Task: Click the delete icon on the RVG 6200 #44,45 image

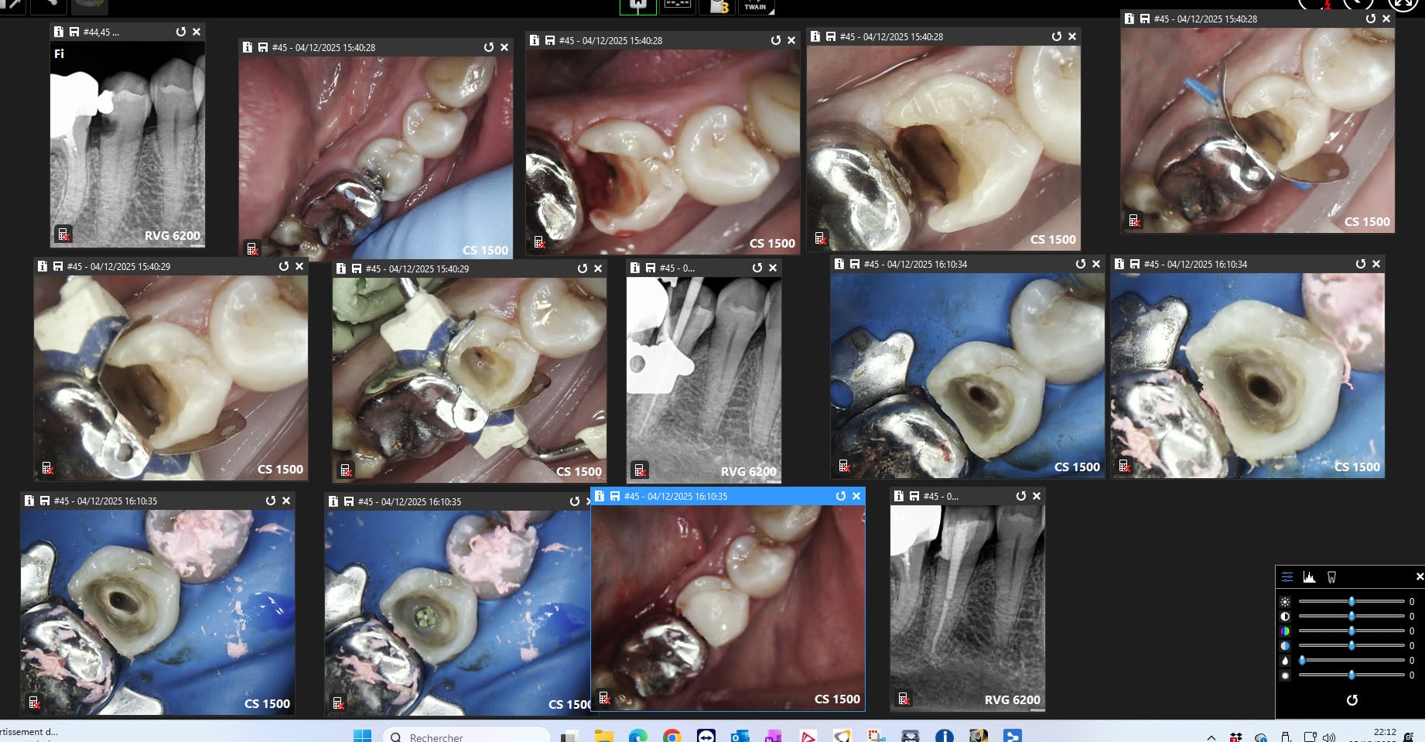Action: coord(64,234)
